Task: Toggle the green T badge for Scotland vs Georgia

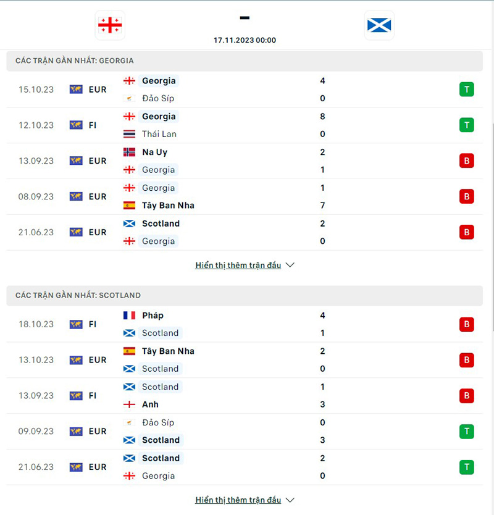Action: click(467, 467)
